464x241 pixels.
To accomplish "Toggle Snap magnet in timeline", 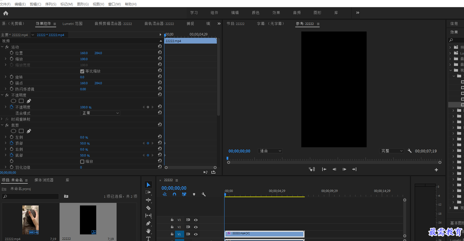I will (174, 194).
